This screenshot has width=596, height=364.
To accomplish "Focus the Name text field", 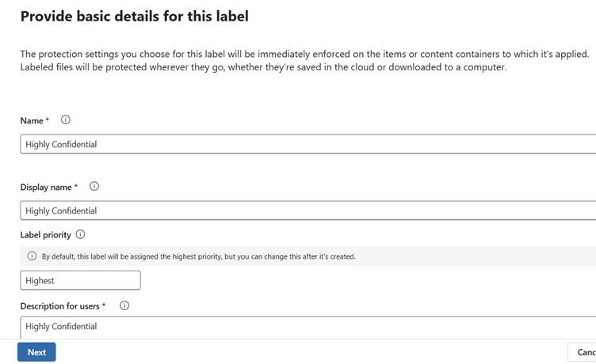I will [308, 144].
